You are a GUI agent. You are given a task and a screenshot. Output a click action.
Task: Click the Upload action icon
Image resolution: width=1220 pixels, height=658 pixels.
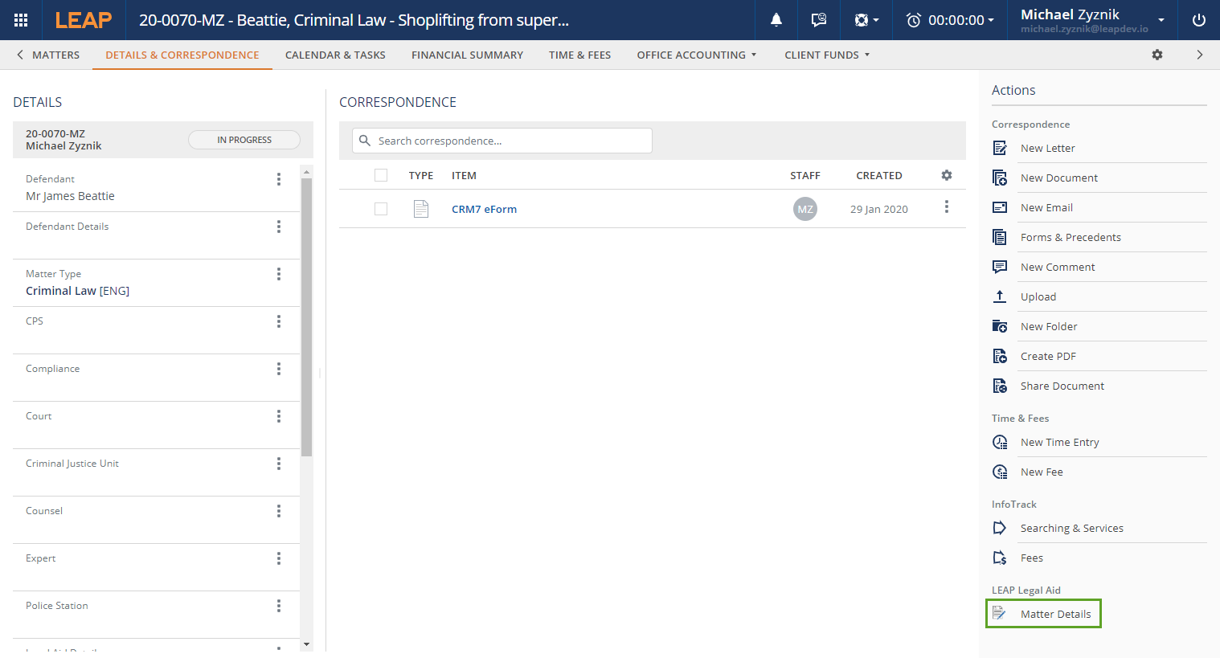[1000, 296]
